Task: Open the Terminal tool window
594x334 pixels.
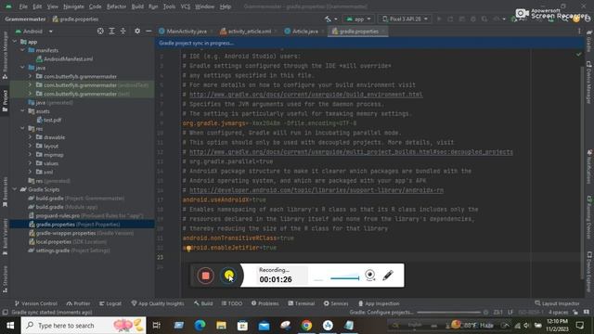Action: 301,303
